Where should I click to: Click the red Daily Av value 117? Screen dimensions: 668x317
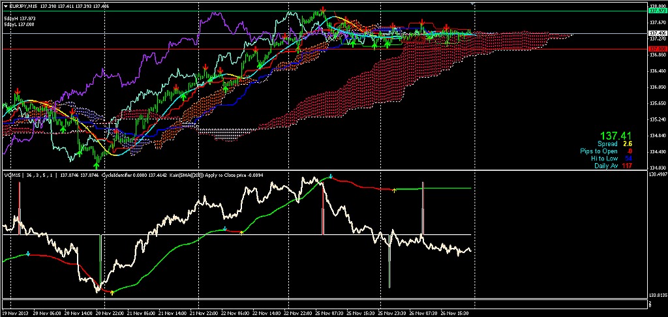coord(627,166)
